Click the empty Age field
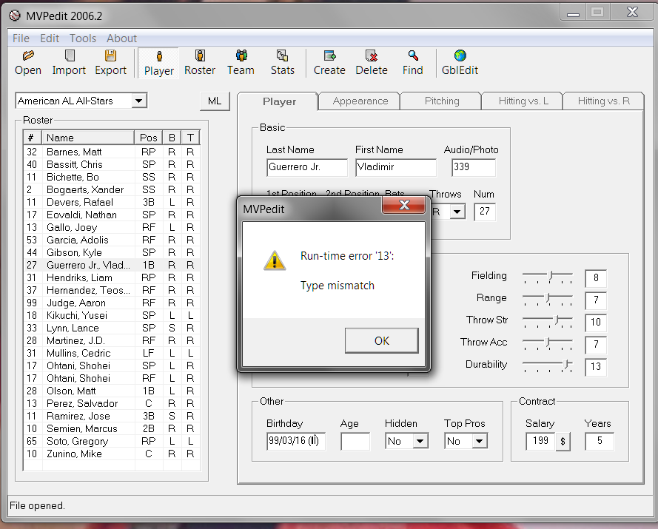Viewport: 658px width, 529px height. (x=355, y=441)
